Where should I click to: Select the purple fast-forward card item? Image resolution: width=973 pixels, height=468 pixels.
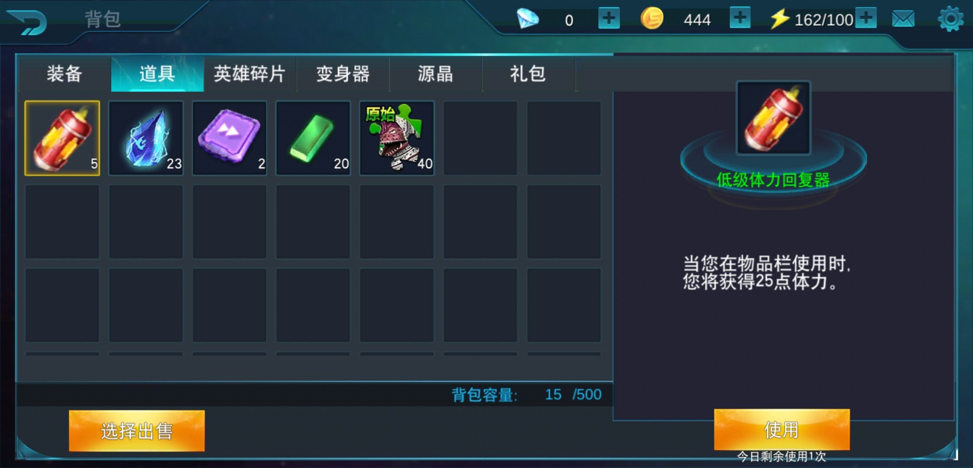pos(229,138)
